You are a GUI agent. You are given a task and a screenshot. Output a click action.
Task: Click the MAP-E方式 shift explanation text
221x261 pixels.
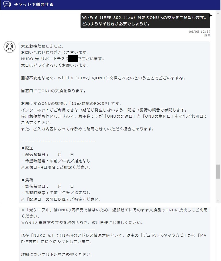(x=114, y=238)
